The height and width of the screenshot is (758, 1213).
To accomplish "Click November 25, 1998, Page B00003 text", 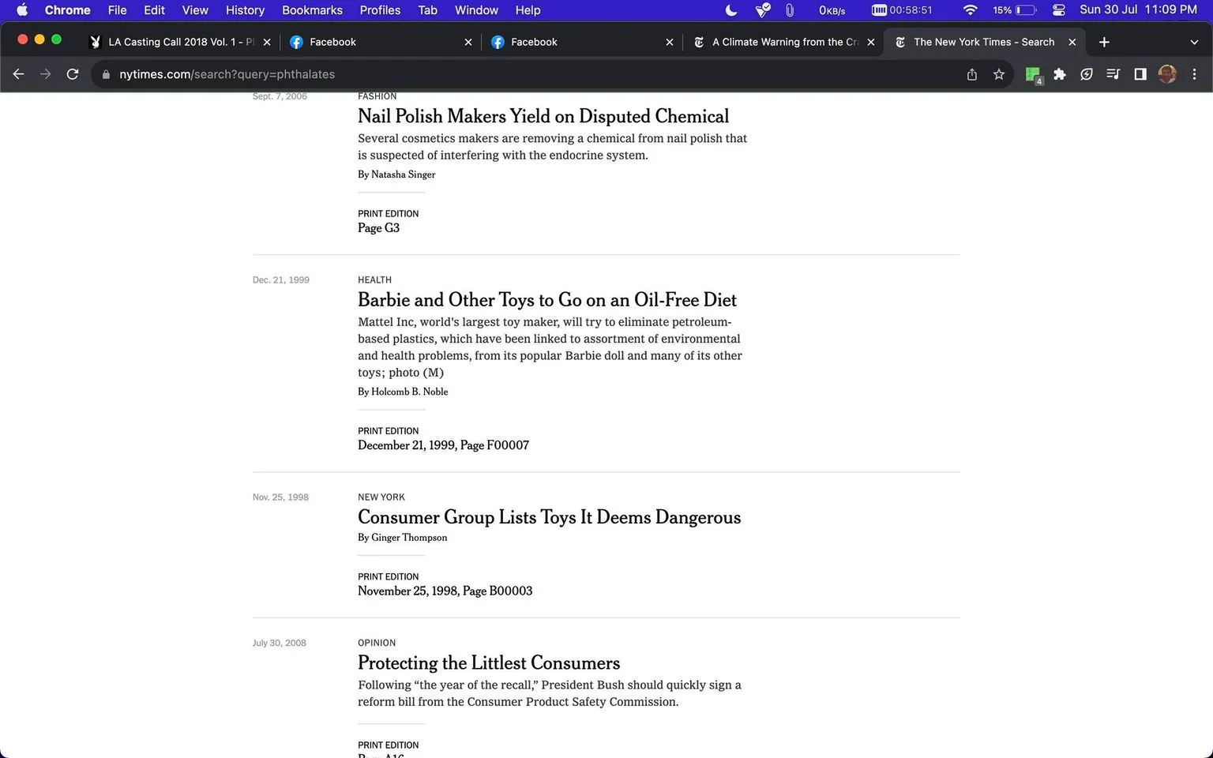I will 445,591.
